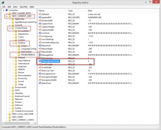Sort by the Name column header
Screen dimensions: 161x130
click(52, 11)
